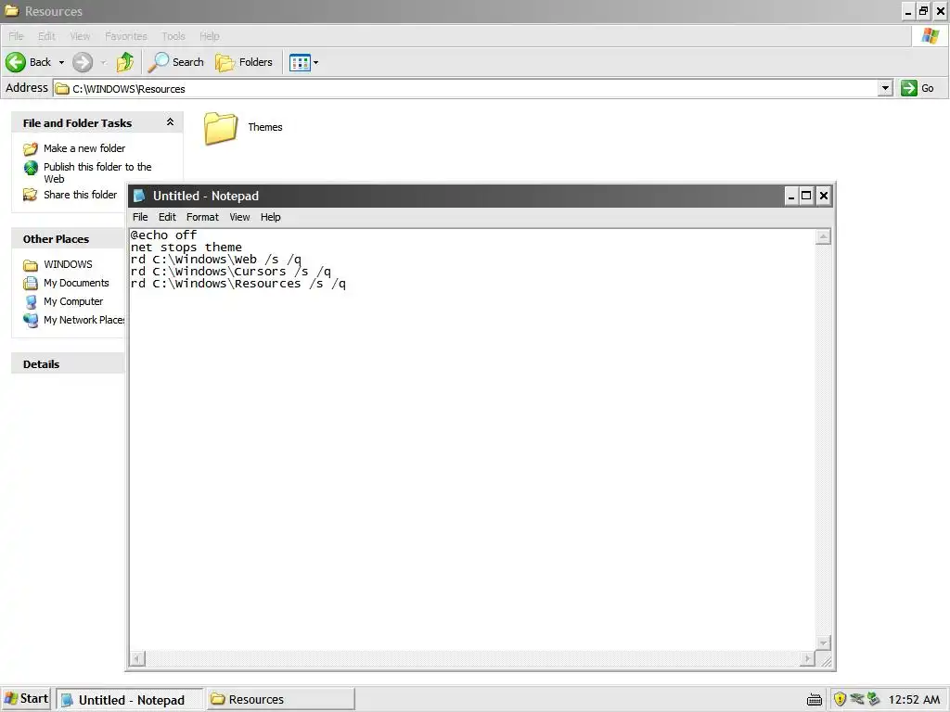Click Notepad vertical scrollbar up arrow
950x712 pixels.
tap(823, 236)
